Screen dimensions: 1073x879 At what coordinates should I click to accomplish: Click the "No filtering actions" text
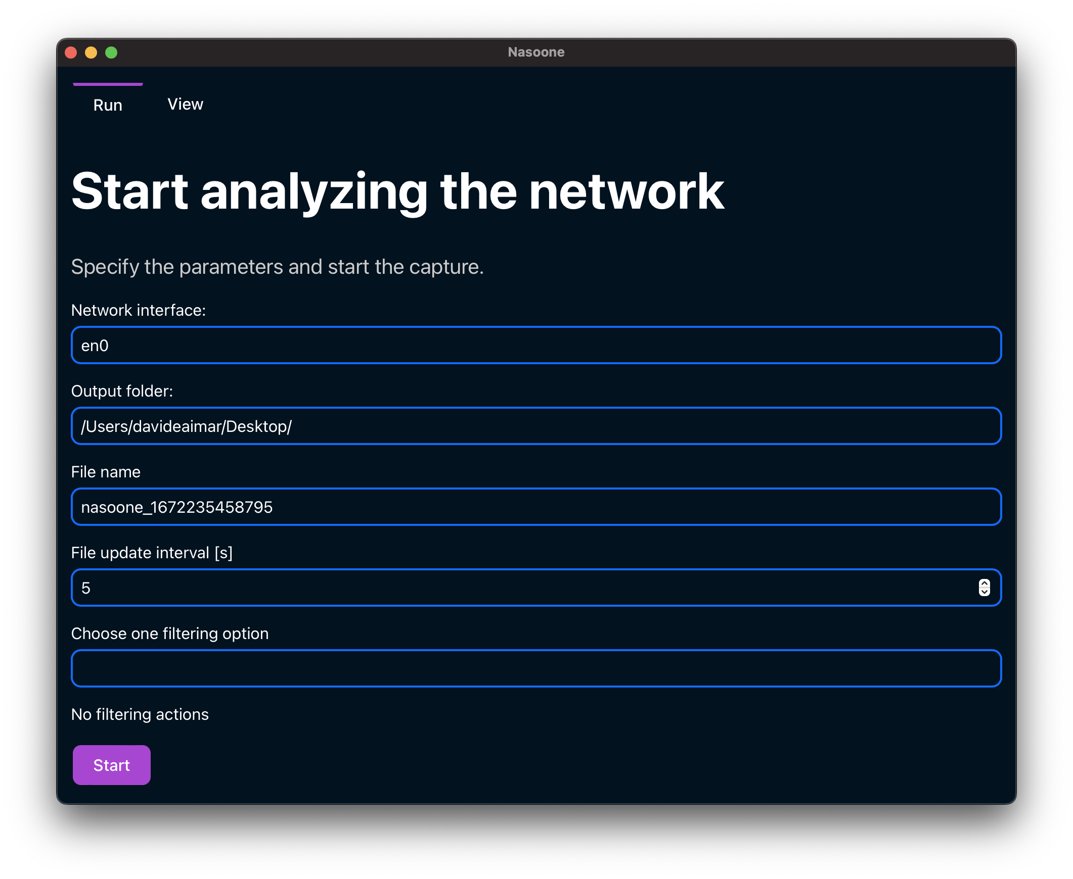point(140,714)
